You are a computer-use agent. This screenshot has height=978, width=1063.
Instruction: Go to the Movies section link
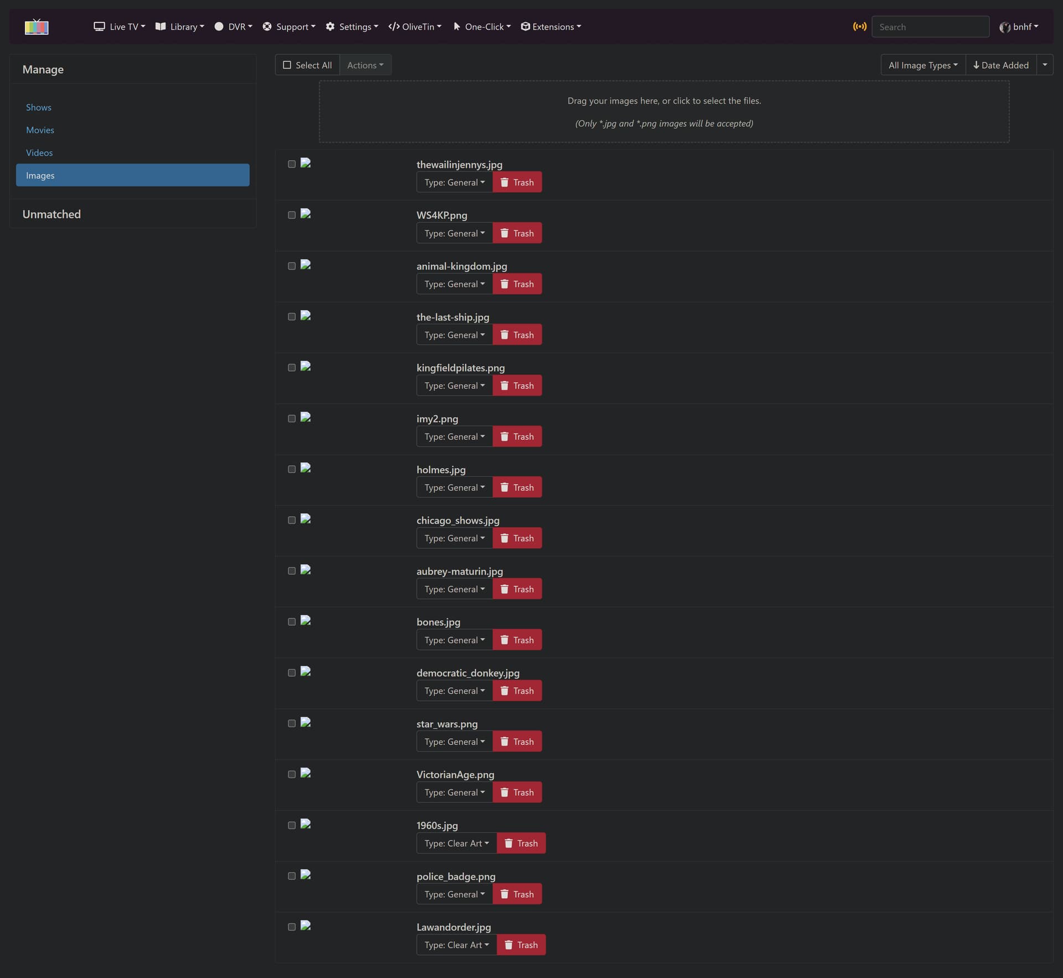click(40, 130)
